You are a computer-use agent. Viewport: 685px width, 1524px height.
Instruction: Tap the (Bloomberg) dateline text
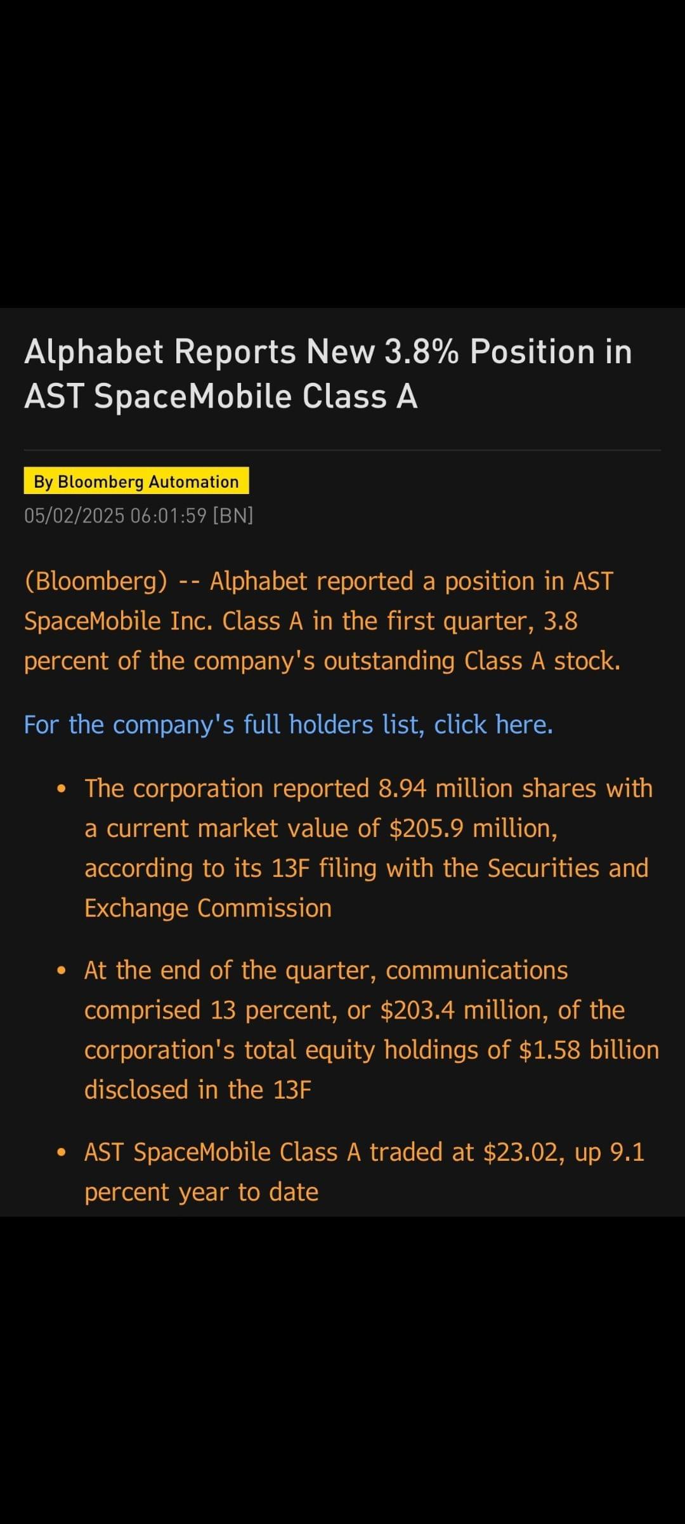tap(96, 582)
